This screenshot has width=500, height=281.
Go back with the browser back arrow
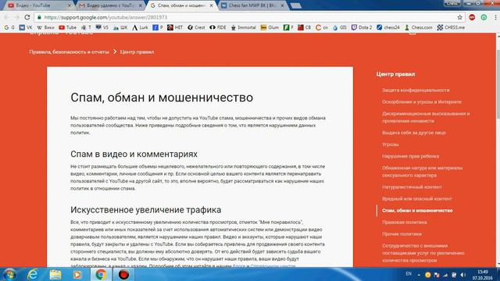pos(7,17)
